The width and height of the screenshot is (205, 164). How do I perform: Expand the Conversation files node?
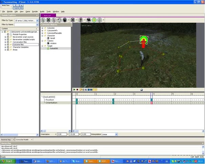(5, 42)
